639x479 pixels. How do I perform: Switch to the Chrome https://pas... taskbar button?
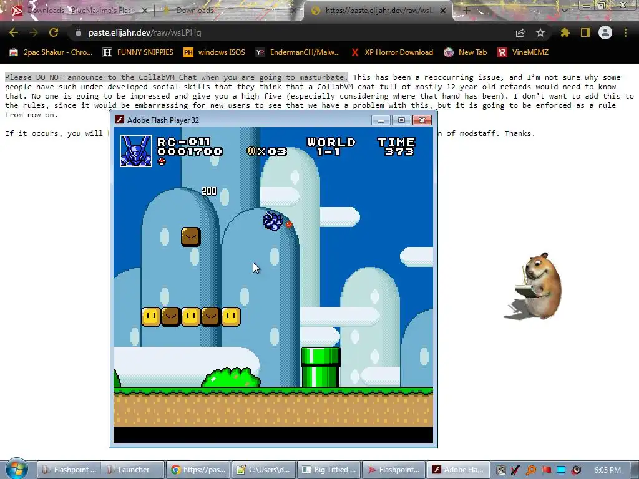point(198,470)
